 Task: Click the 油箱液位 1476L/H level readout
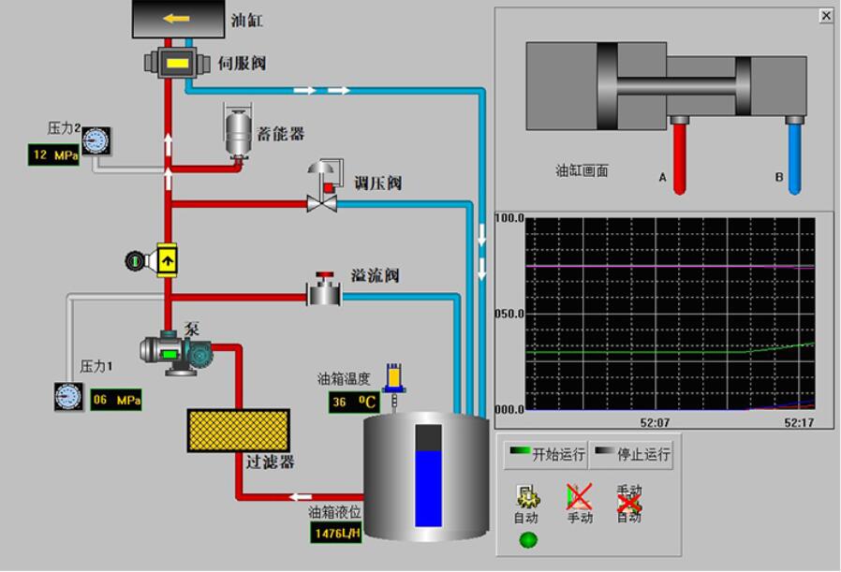click(336, 532)
